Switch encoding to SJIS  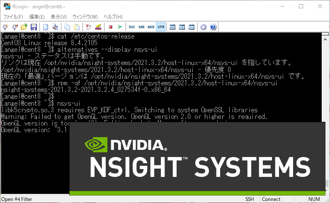click(x=141, y=27)
